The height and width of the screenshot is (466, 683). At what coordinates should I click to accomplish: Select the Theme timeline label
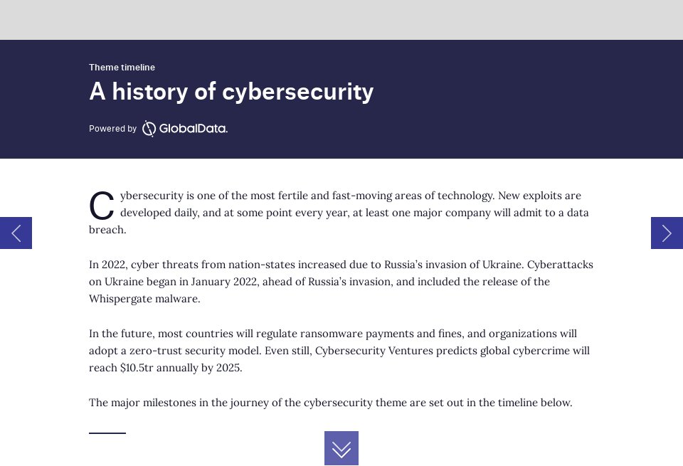point(122,67)
